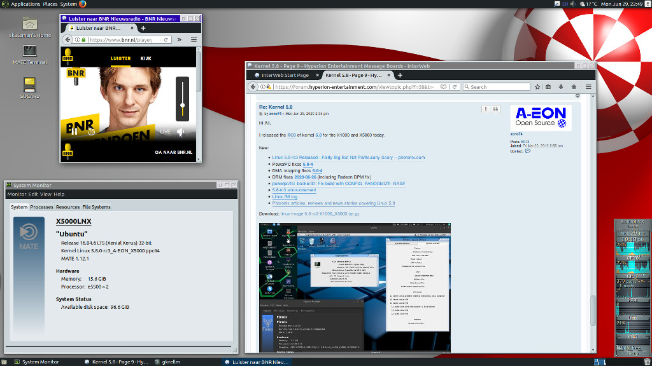Show bookmarks list icon in InterWeb toolbar
Viewport: 652px width, 366px height.
coord(548,86)
